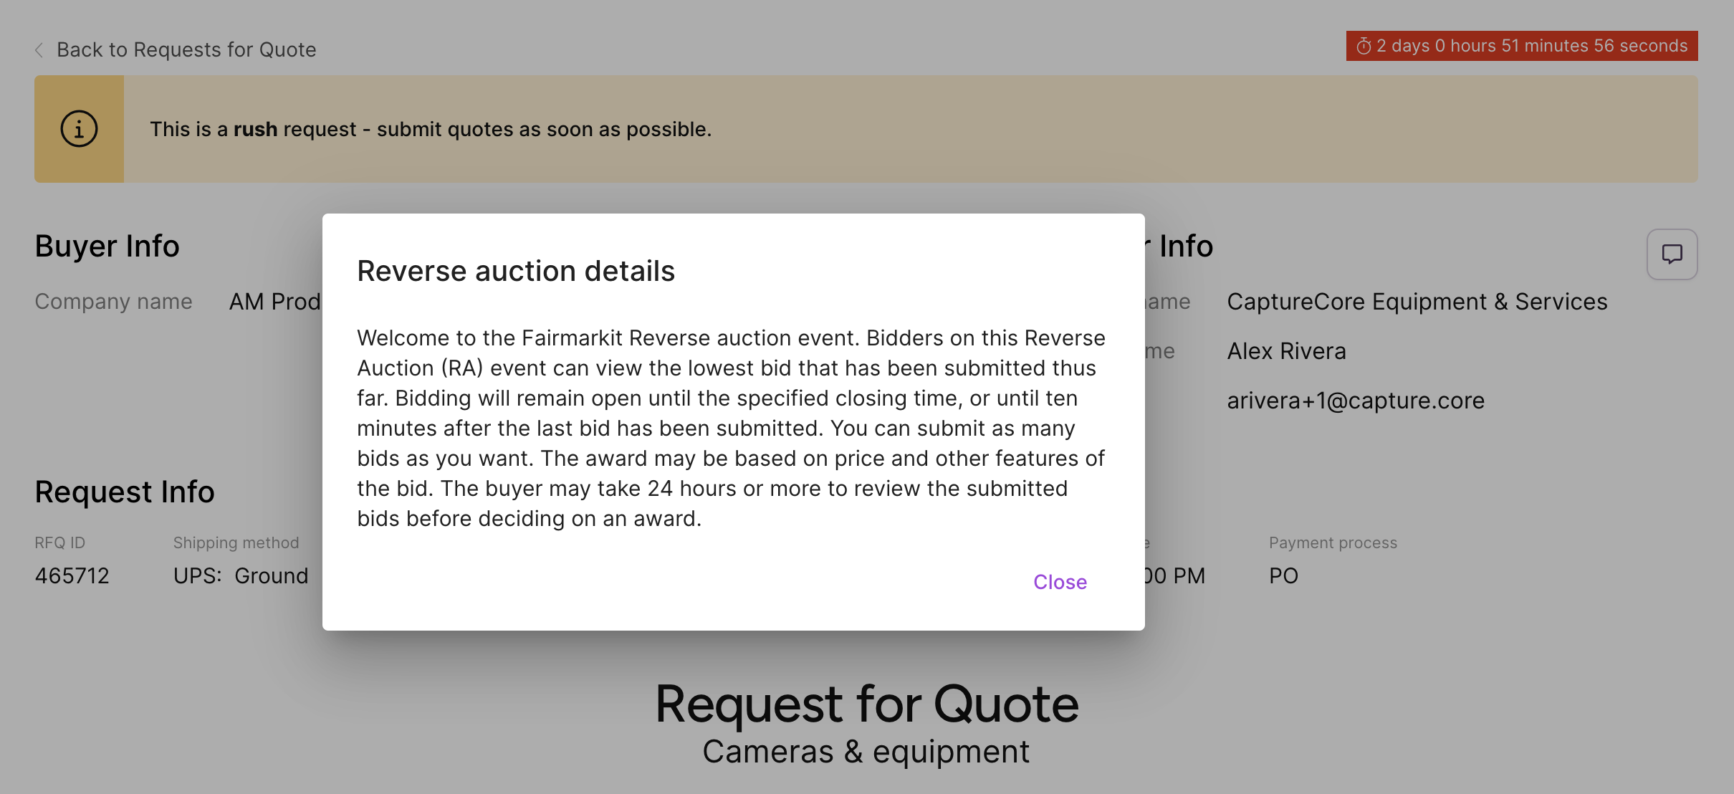Screen dimensions: 1734x794
Task: Click the Request for Quote page title
Action: tap(866, 704)
